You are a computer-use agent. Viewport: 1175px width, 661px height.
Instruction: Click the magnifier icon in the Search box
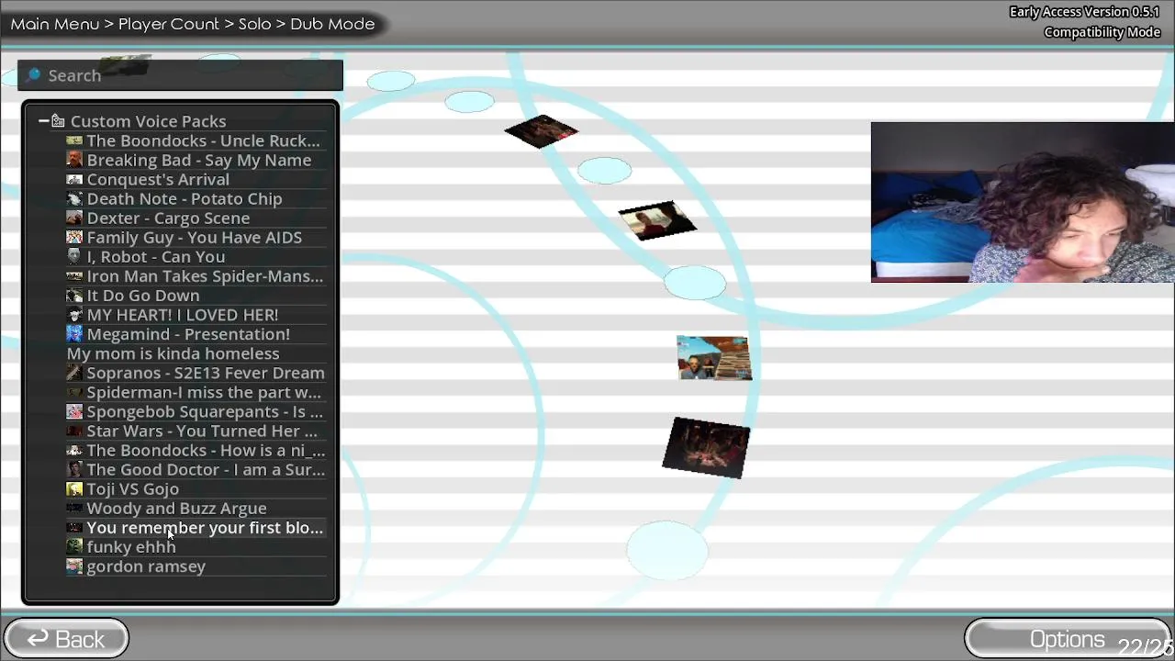click(x=33, y=75)
